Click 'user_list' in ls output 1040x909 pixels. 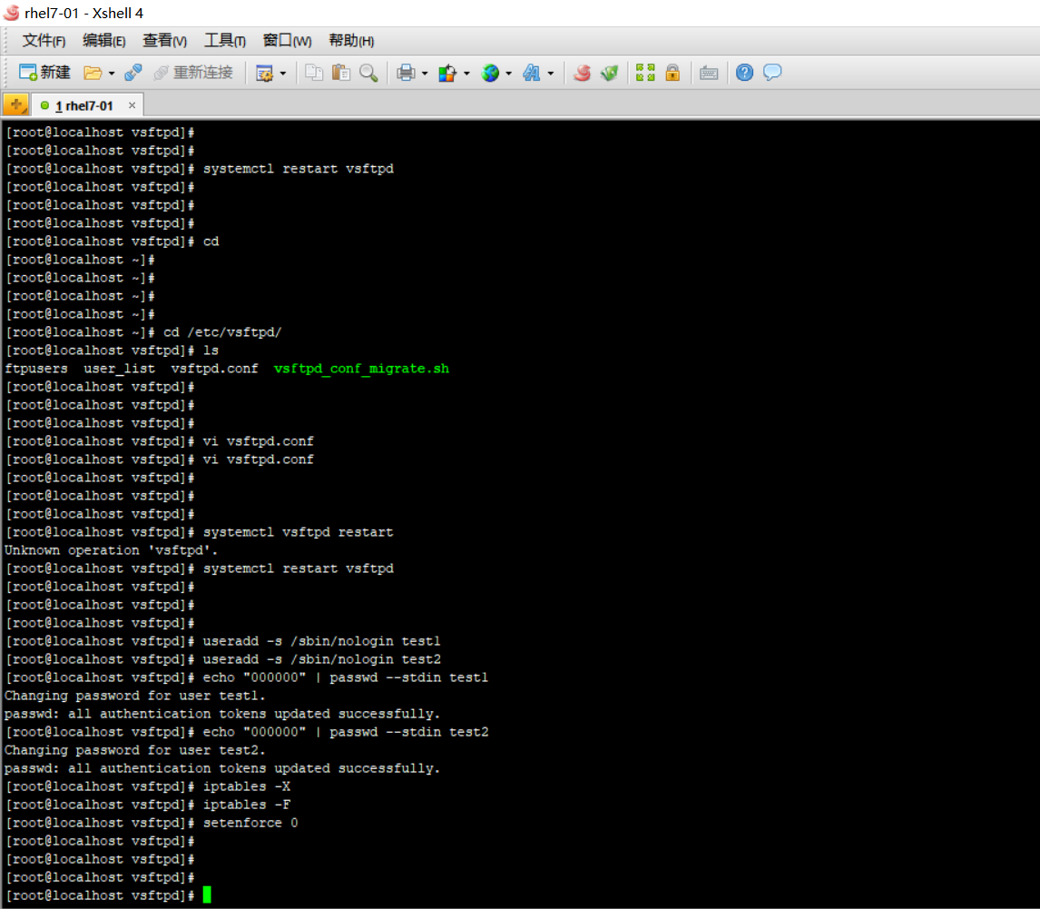[120, 369]
